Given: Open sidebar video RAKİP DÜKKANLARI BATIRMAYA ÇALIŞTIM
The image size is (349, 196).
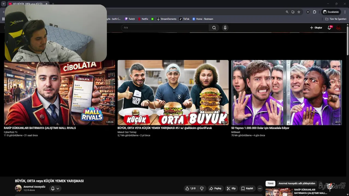Looking at the screenshot, I should (311, 191).
